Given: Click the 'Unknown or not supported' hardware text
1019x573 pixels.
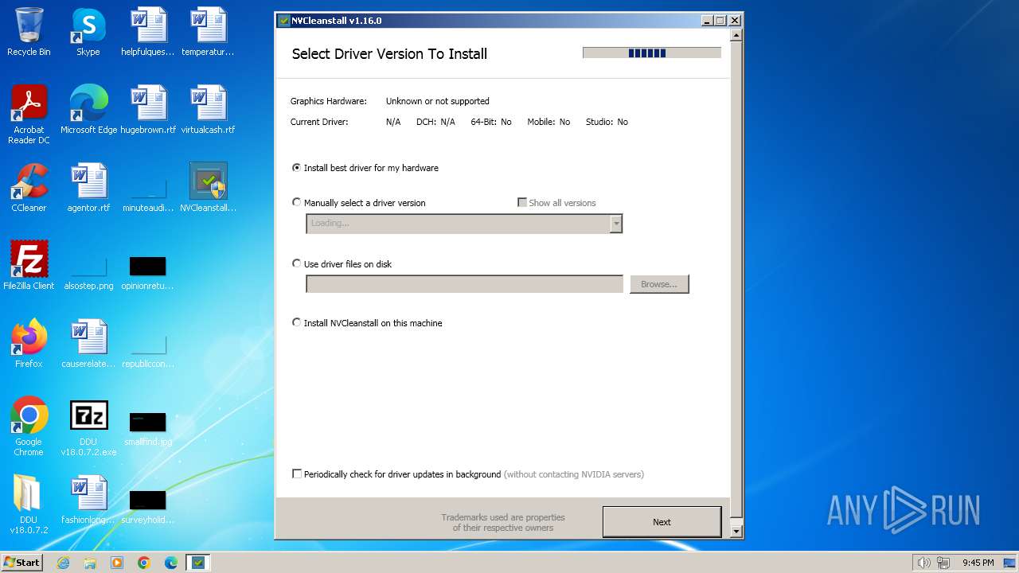Looking at the screenshot, I should [438, 101].
